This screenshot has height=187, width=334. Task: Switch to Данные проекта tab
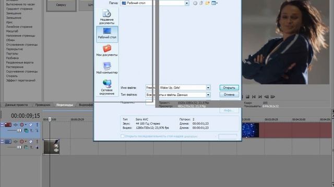[x=16, y=105]
